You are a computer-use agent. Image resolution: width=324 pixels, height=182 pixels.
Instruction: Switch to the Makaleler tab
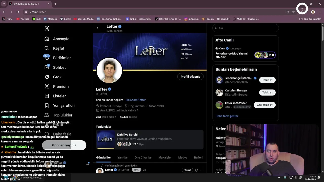pos(165,157)
